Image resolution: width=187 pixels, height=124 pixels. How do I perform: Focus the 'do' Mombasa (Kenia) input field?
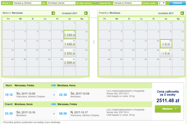61,3
